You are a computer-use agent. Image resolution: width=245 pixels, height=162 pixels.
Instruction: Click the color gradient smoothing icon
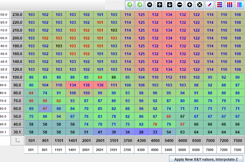click(239, 5)
